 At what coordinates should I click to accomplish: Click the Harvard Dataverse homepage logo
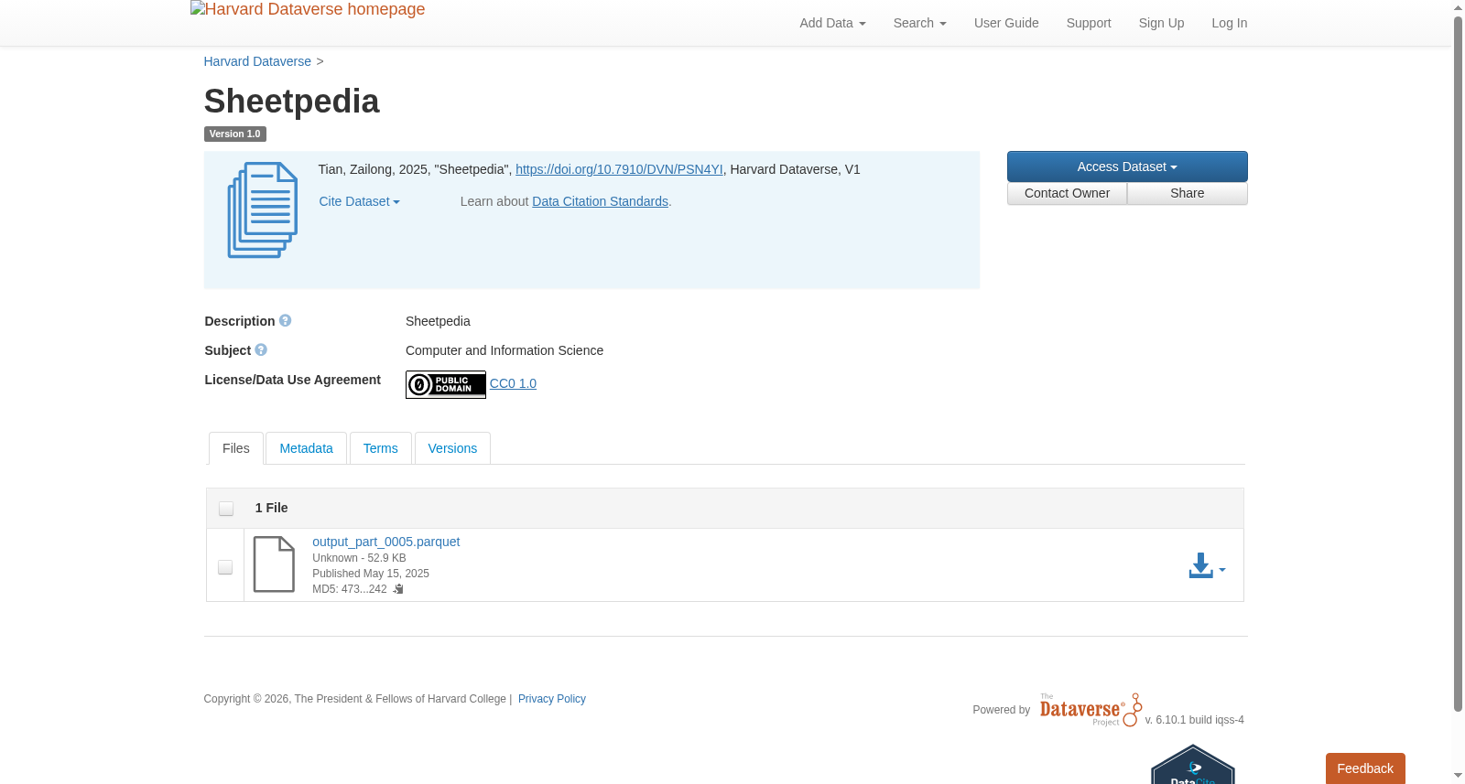[308, 10]
